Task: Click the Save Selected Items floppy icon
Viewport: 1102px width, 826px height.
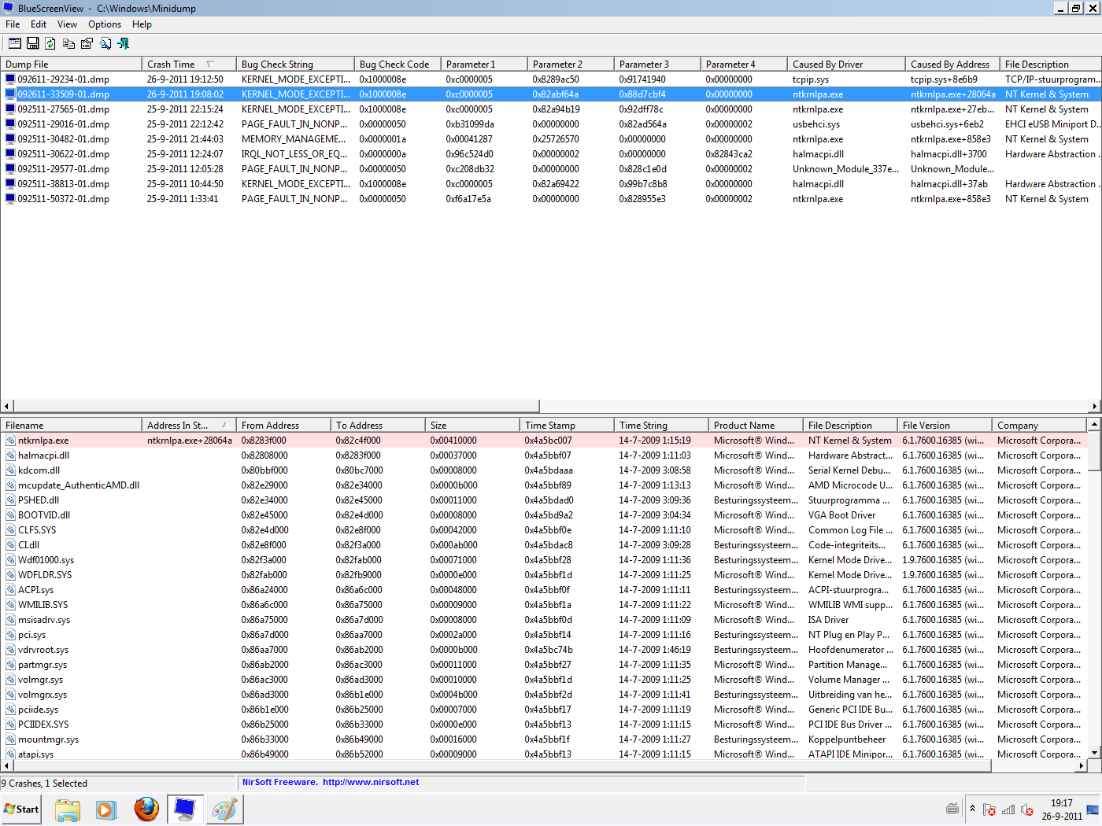Action: click(32, 43)
